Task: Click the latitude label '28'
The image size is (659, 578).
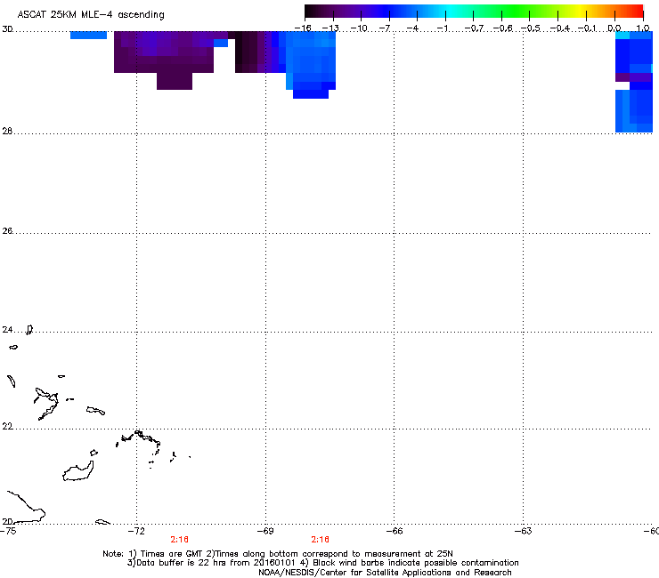Action: pyautogui.click(x=7, y=131)
